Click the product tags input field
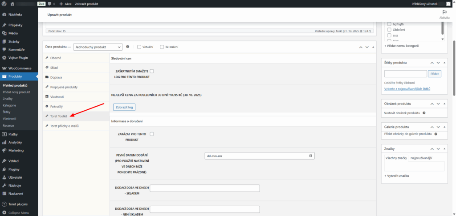This screenshot has width=456, height=216. (x=405, y=74)
